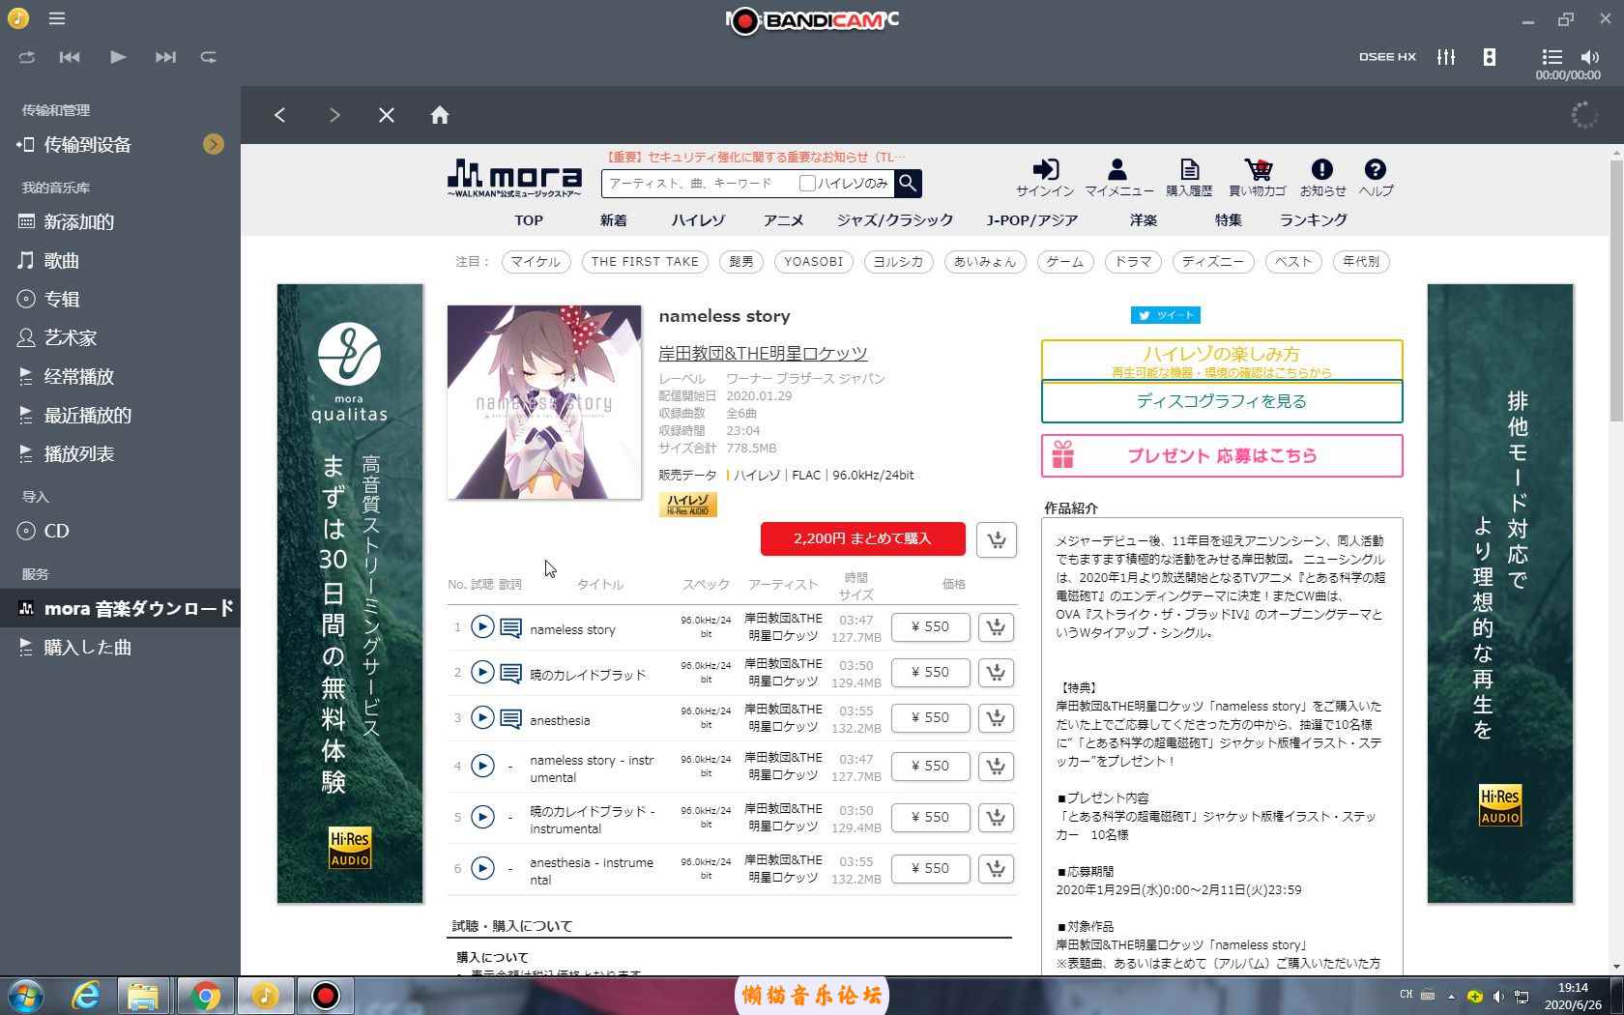Image resolution: width=1624 pixels, height=1015 pixels.
Task: Open artist link 岸田教団&THE明星ロケッツ
Action: pos(763,354)
